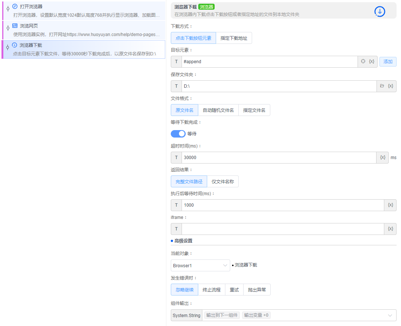Image resolution: width=401 pixels, height=326 pixels.
Task: Click the target element picker crosshair icon
Action: [x=363, y=62]
